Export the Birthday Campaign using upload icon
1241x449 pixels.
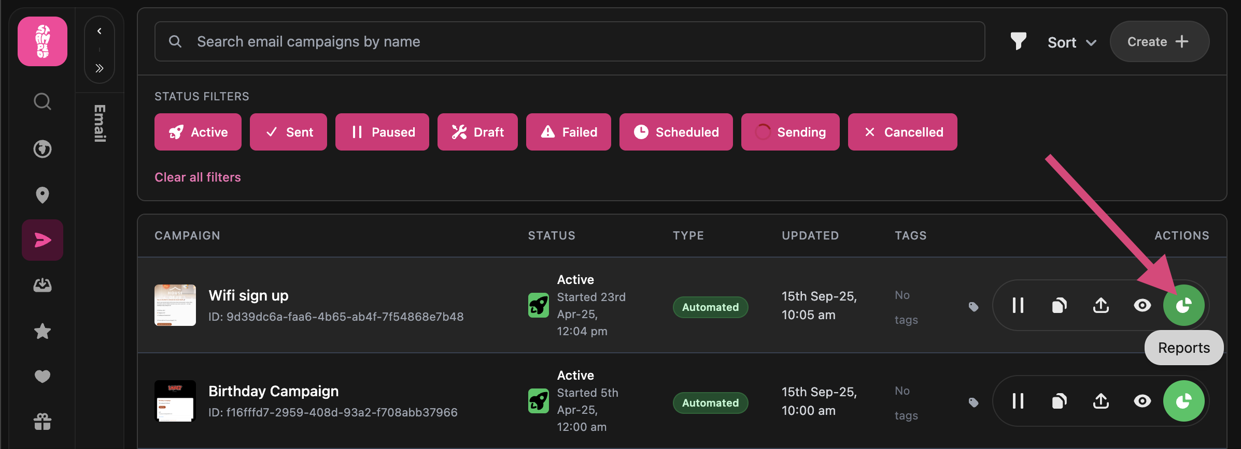click(1101, 401)
